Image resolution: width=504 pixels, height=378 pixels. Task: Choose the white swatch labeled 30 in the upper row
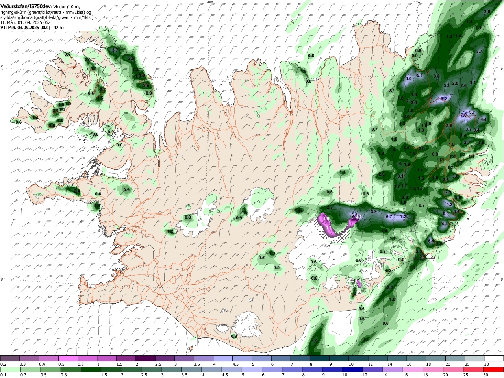pyautogui.click(x=494, y=359)
